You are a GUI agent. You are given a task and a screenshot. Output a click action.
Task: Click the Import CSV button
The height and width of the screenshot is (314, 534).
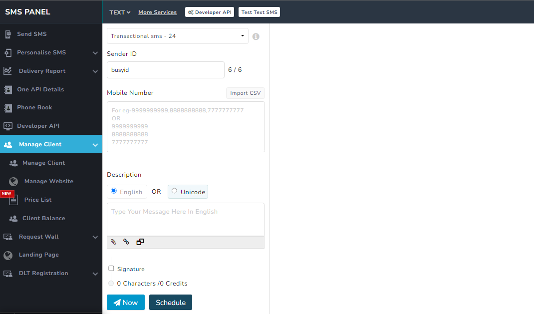245,93
